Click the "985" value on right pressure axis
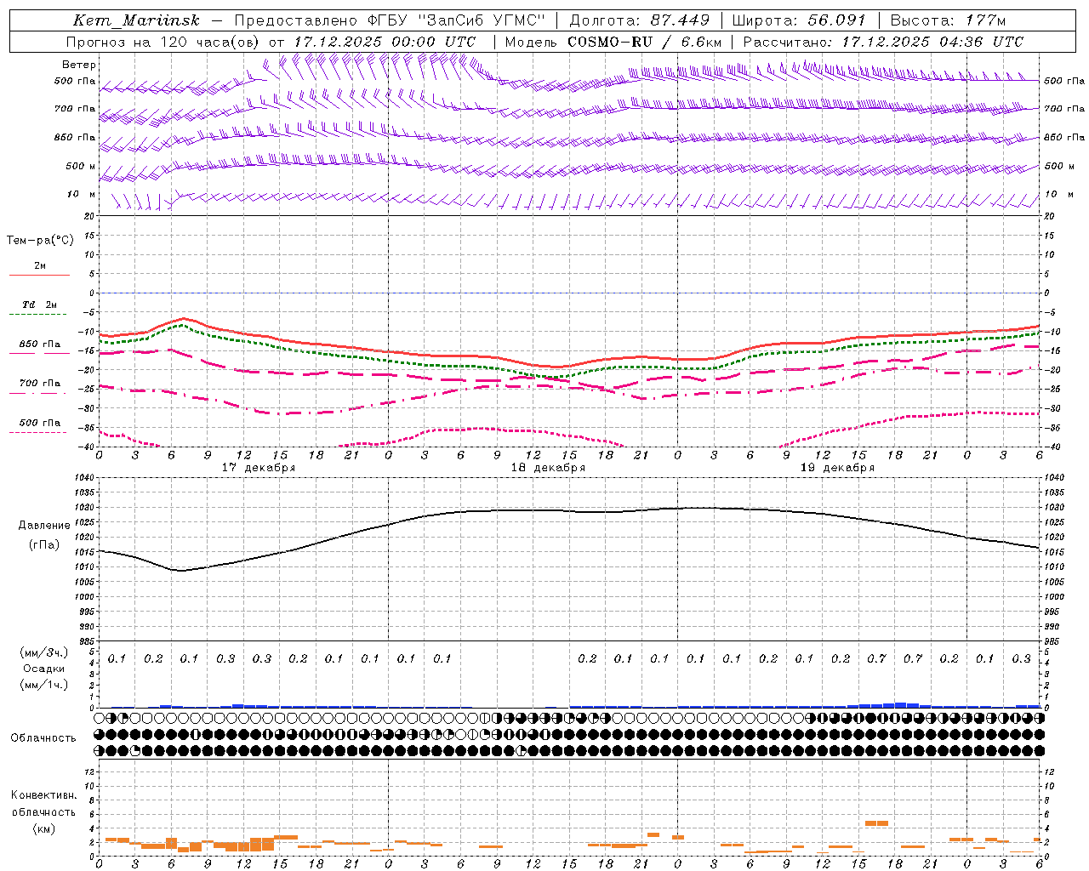 pos(1053,641)
